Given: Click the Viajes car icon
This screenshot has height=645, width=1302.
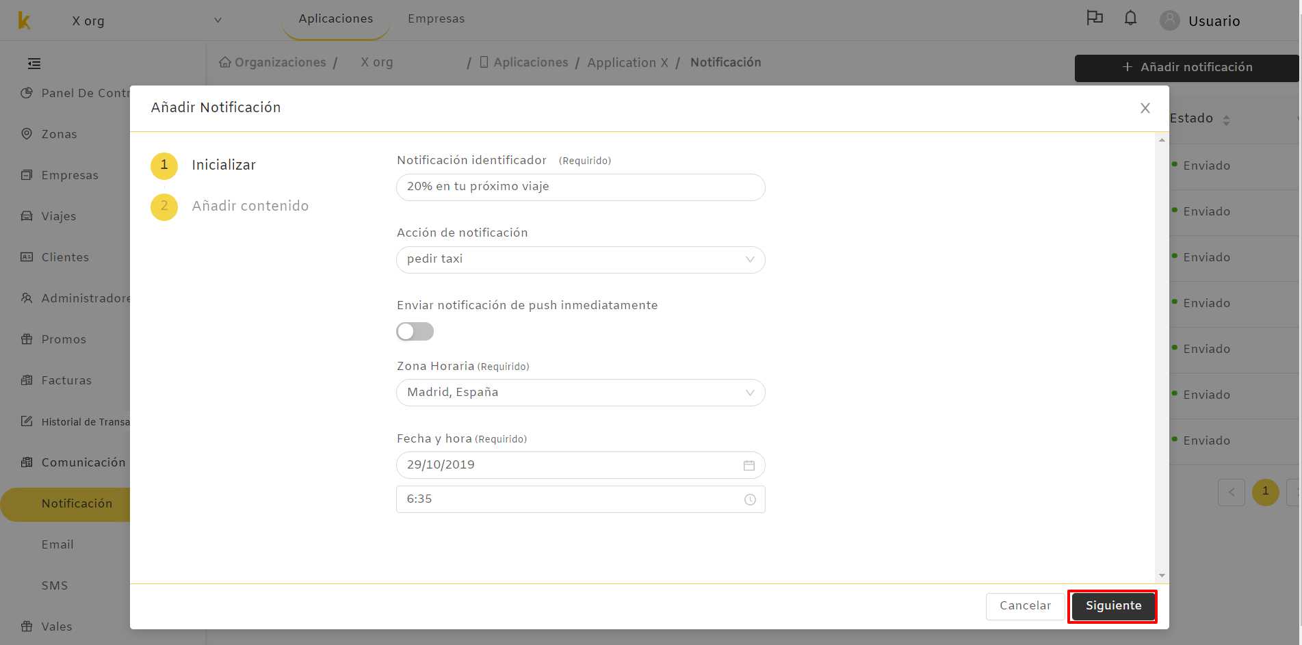Looking at the screenshot, I should pyautogui.click(x=27, y=215).
